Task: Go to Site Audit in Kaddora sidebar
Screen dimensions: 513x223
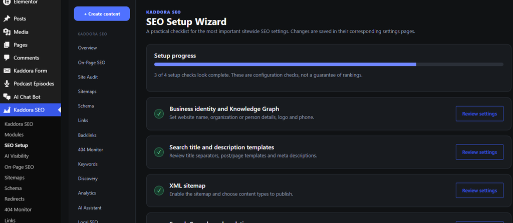Action: point(88,77)
